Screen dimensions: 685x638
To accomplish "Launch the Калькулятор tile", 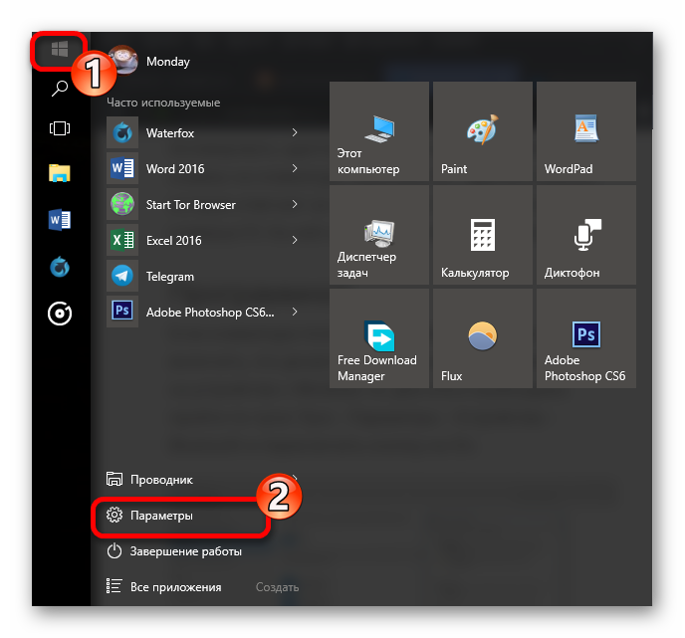I will [483, 235].
